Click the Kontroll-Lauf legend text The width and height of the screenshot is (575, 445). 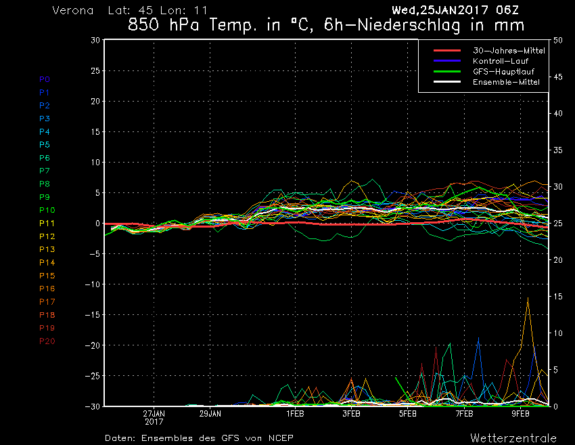click(x=501, y=61)
